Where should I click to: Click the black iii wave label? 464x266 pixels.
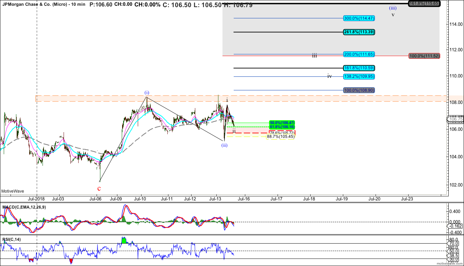tap(315, 56)
